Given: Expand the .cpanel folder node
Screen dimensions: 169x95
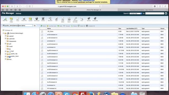Looking at the screenshot, I should click(x=5, y=36).
